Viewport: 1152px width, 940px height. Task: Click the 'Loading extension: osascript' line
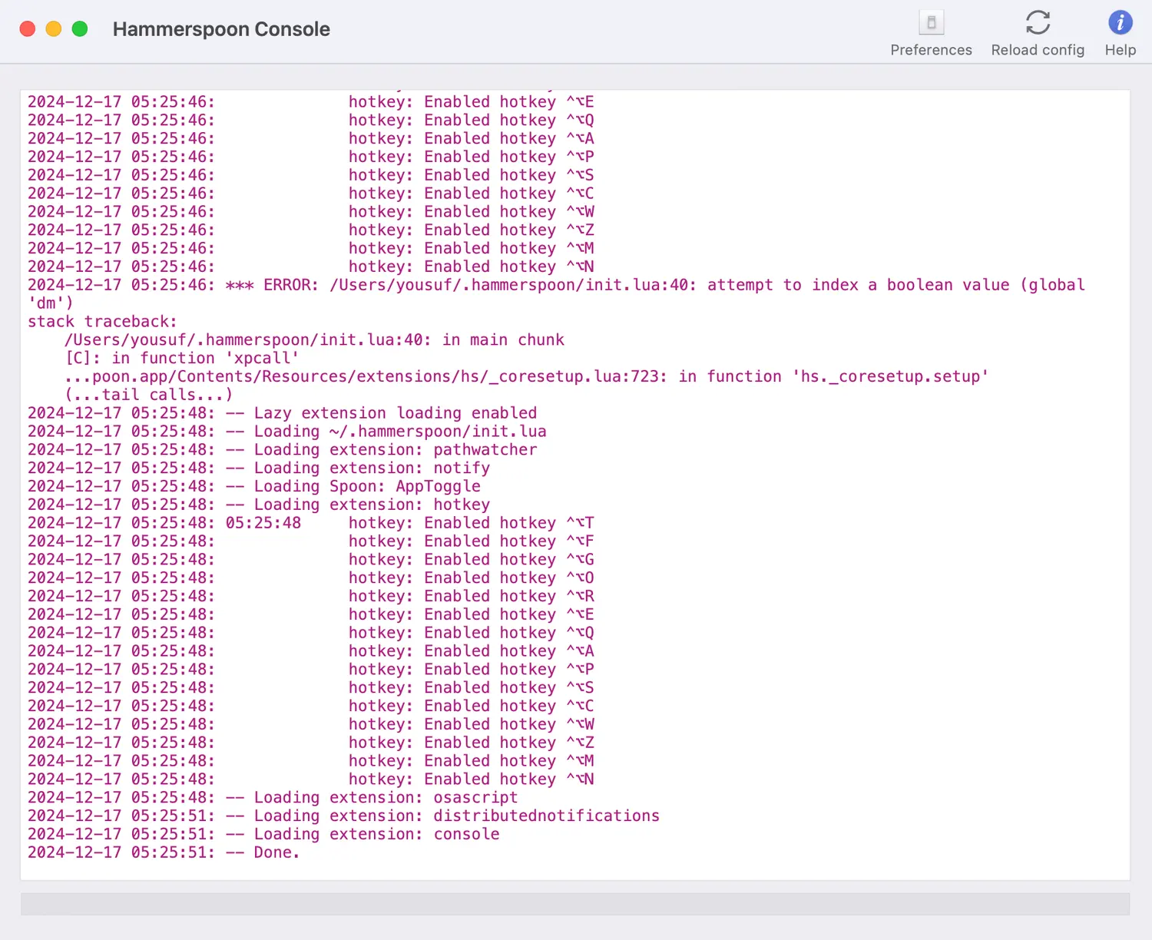tap(273, 798)
